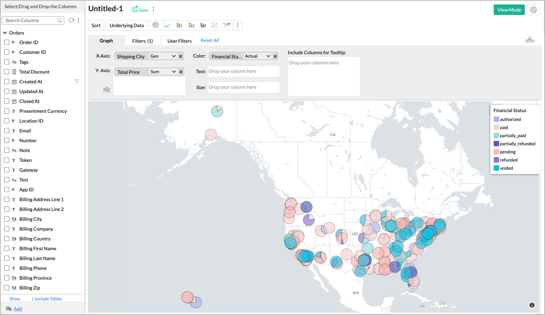Switch to the Filters (1) tab
545x315 pixels.
point(142,41)
